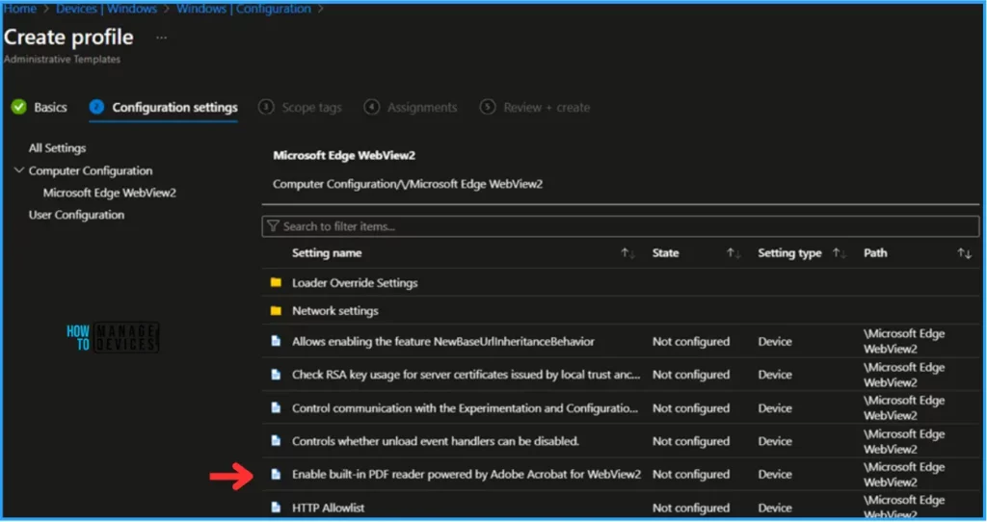Click the Configuration settings step circle icon

pos(96,107)
